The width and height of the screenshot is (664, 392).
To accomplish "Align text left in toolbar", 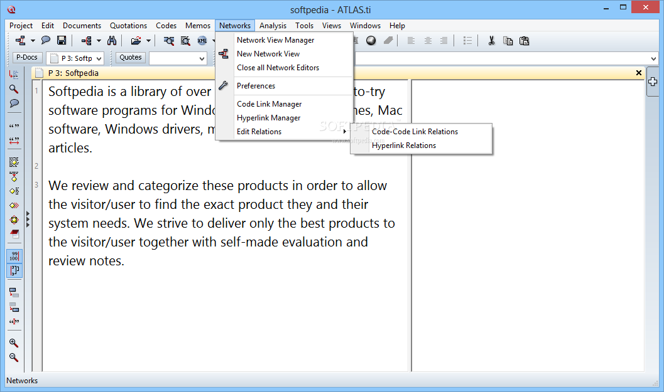I will click(410, 41).
